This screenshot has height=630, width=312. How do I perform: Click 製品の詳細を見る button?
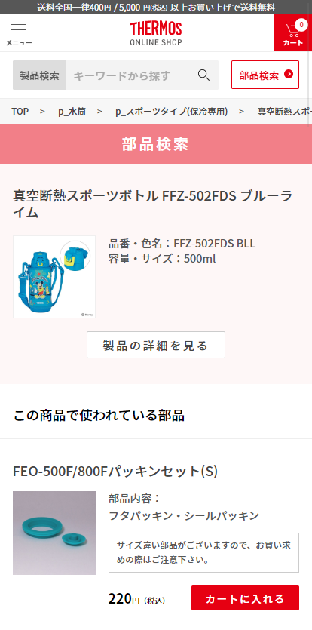[x=156, y=345]
